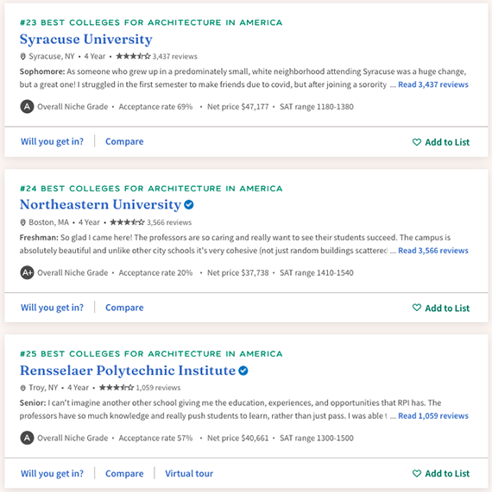Open Read 3,437 reviews for Syracuse

click(433, 84)
